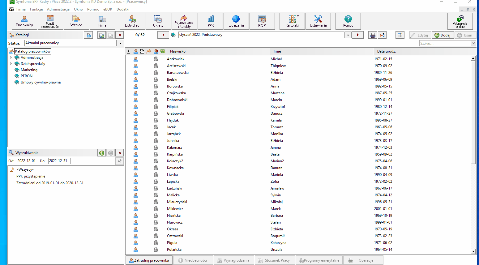
Task: Select employee row Antkowiak
Action: (x=298, y=59)
